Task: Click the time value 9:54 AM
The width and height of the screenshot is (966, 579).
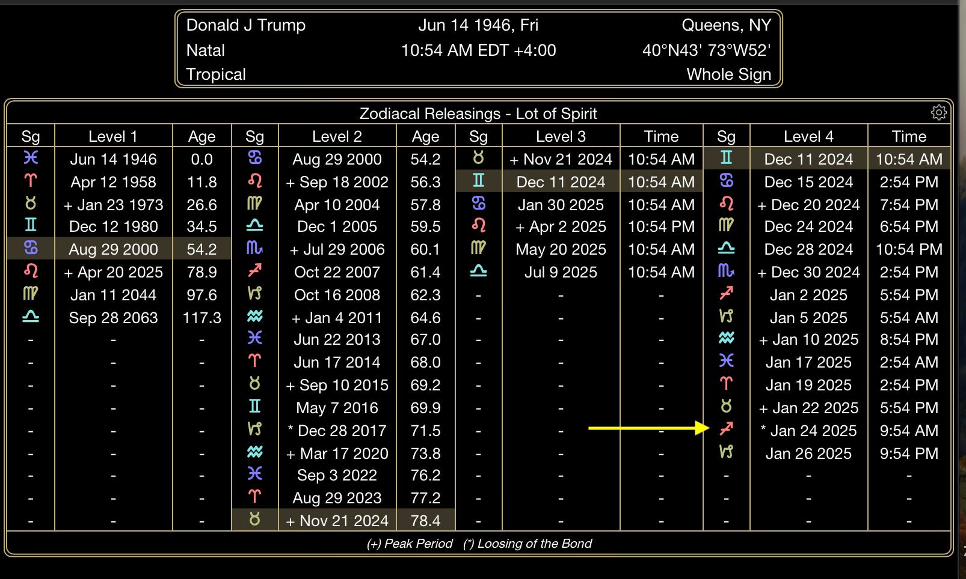Action: click(909, 431)
